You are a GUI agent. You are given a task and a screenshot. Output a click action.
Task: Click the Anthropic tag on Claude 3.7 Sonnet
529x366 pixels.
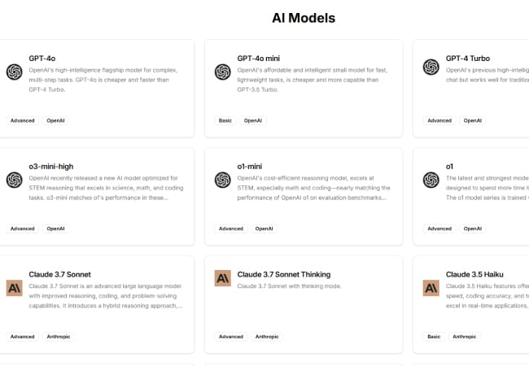(x=59, y=336)
